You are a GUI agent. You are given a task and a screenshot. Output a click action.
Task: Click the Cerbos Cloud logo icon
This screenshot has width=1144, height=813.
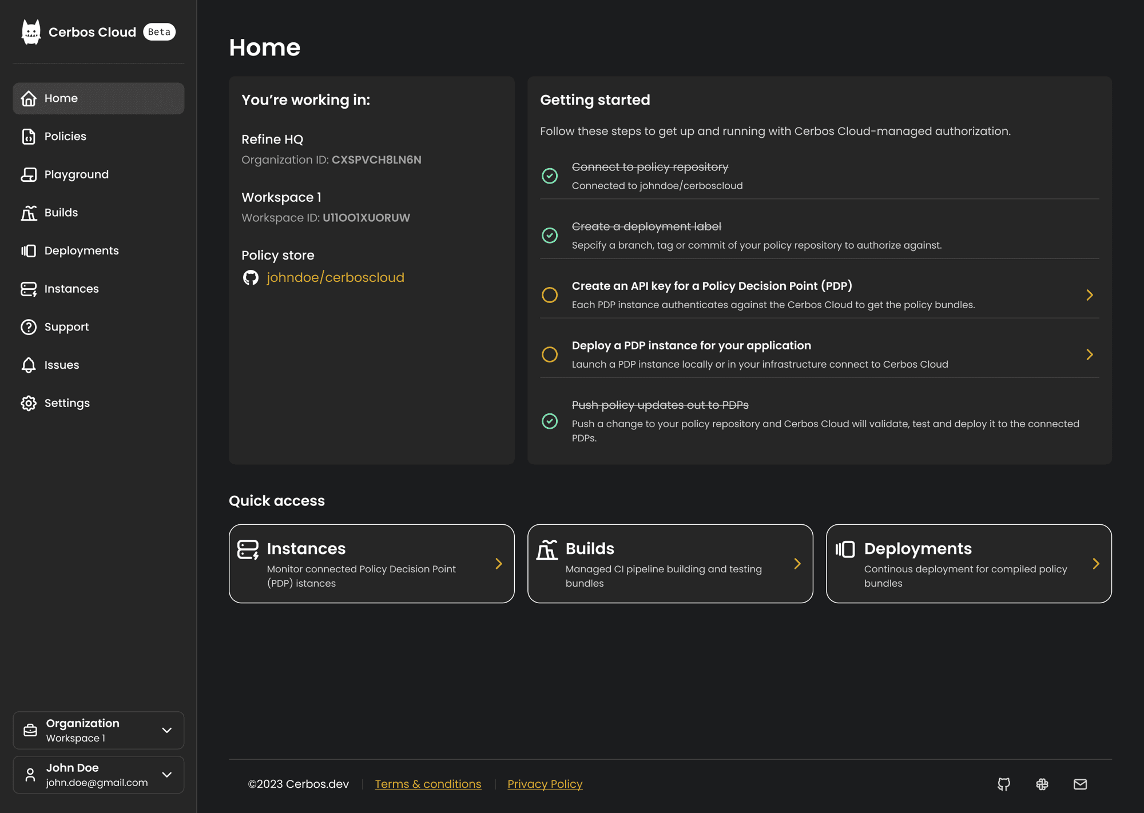[x=31, y=32]
